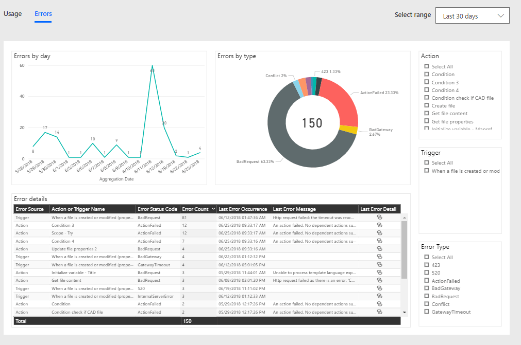Open error detail link for Initialize variable - Title row
This screenshot has height=345, width=521.
(x=379, y=273)
